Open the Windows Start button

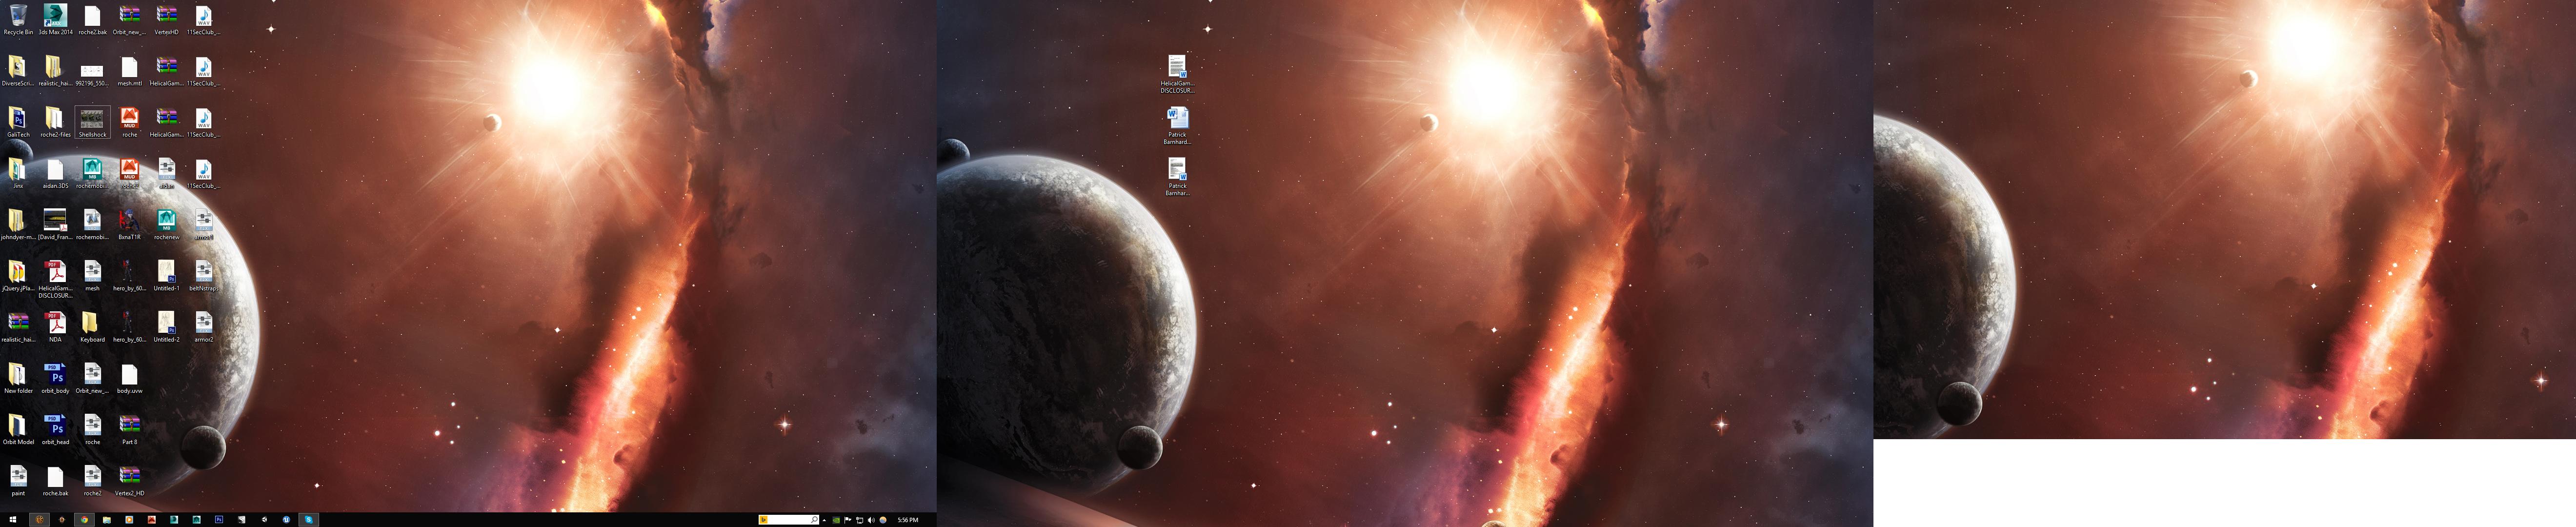(x=13, y=520)
